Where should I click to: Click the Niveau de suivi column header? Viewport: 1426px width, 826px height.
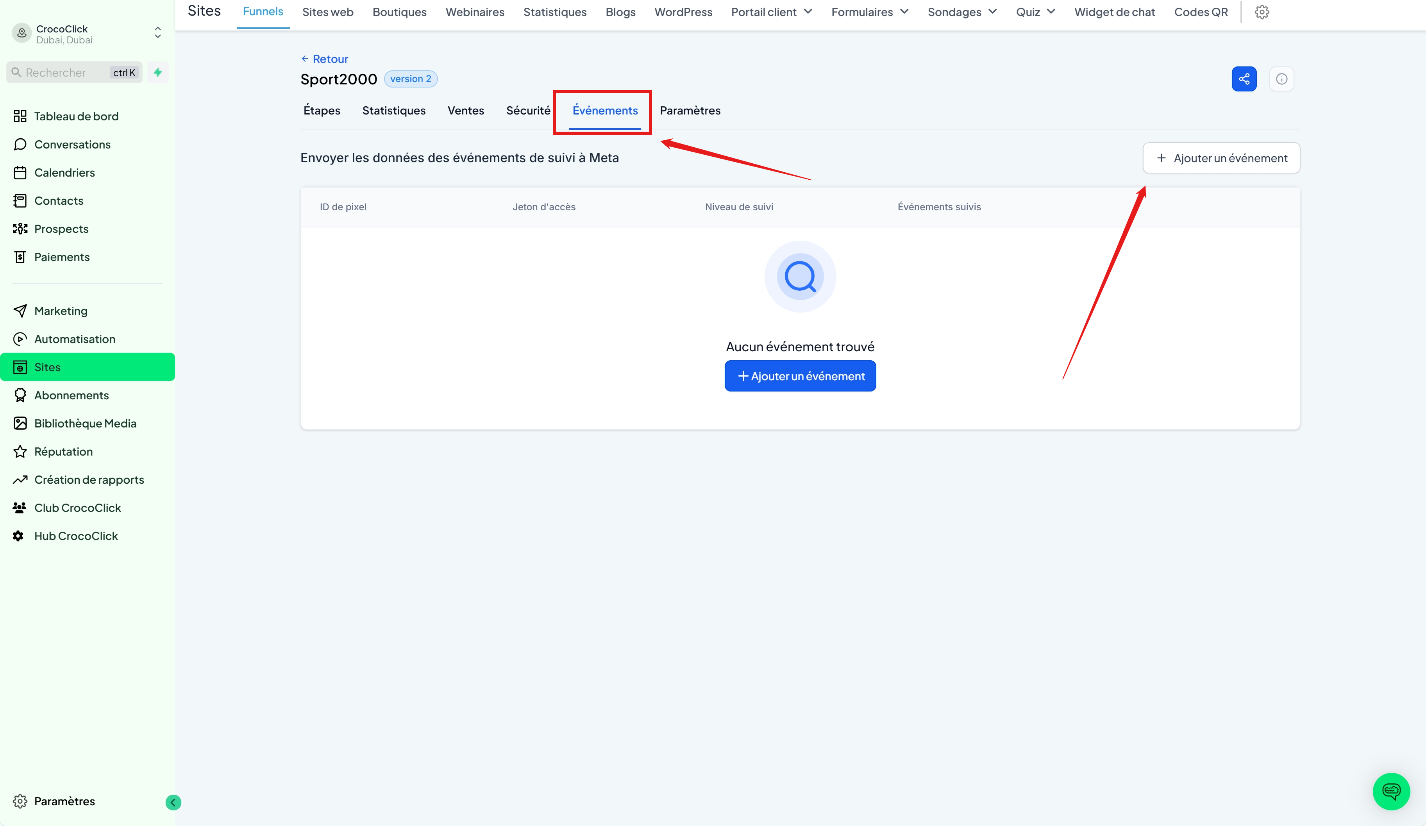[x=739, y=207]
